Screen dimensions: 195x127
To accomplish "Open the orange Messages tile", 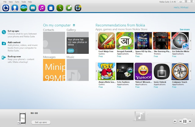I will pos(54,70).
